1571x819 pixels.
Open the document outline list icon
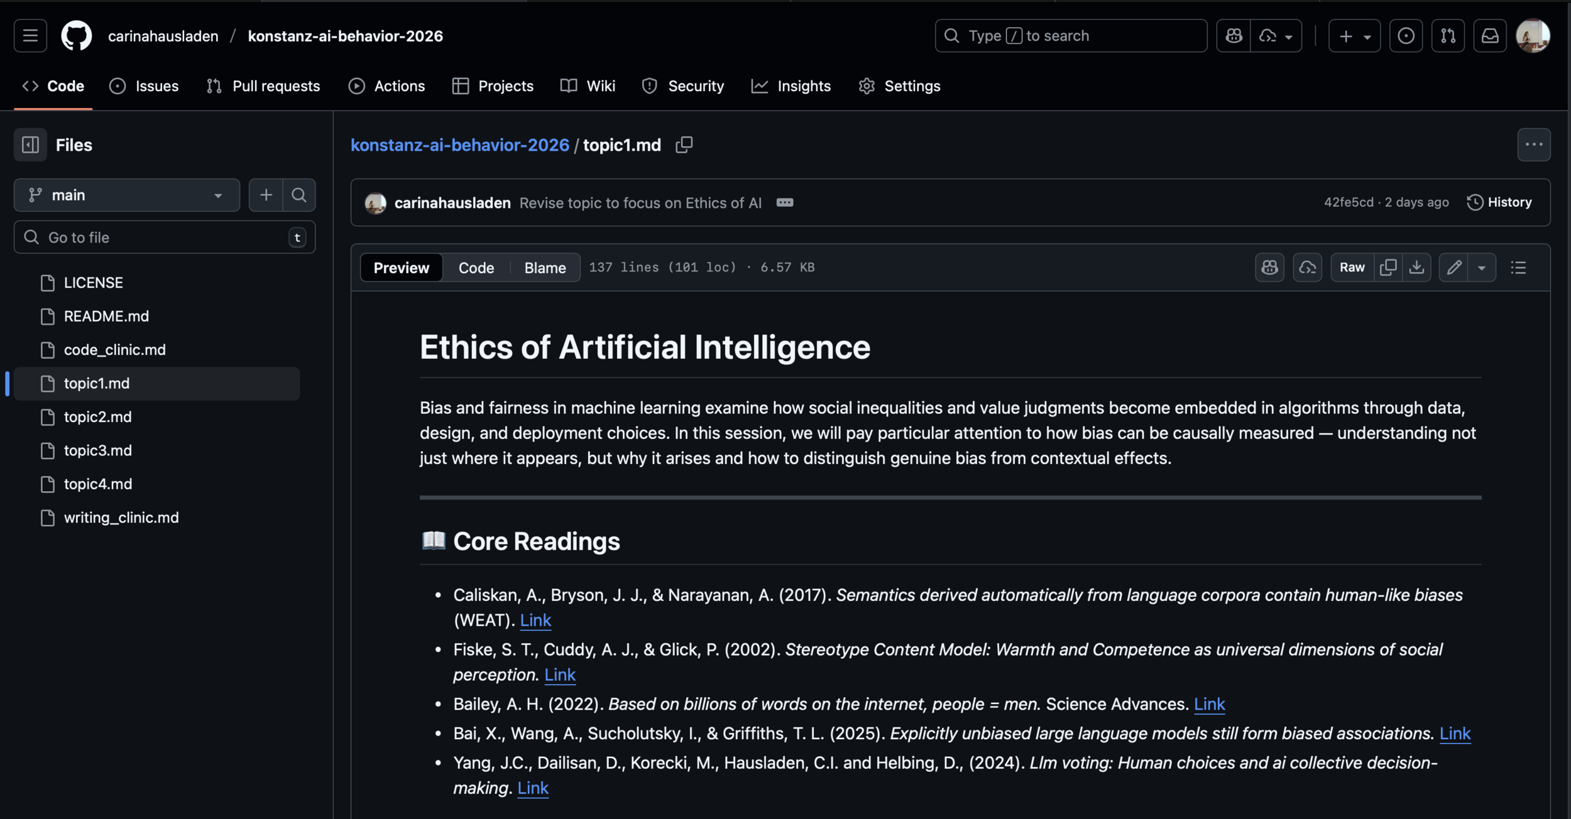pos(1518,268)
